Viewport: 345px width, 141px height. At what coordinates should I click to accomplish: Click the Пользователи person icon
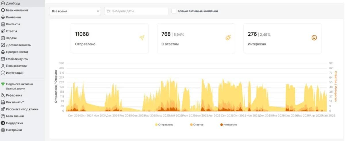(3, 66)
